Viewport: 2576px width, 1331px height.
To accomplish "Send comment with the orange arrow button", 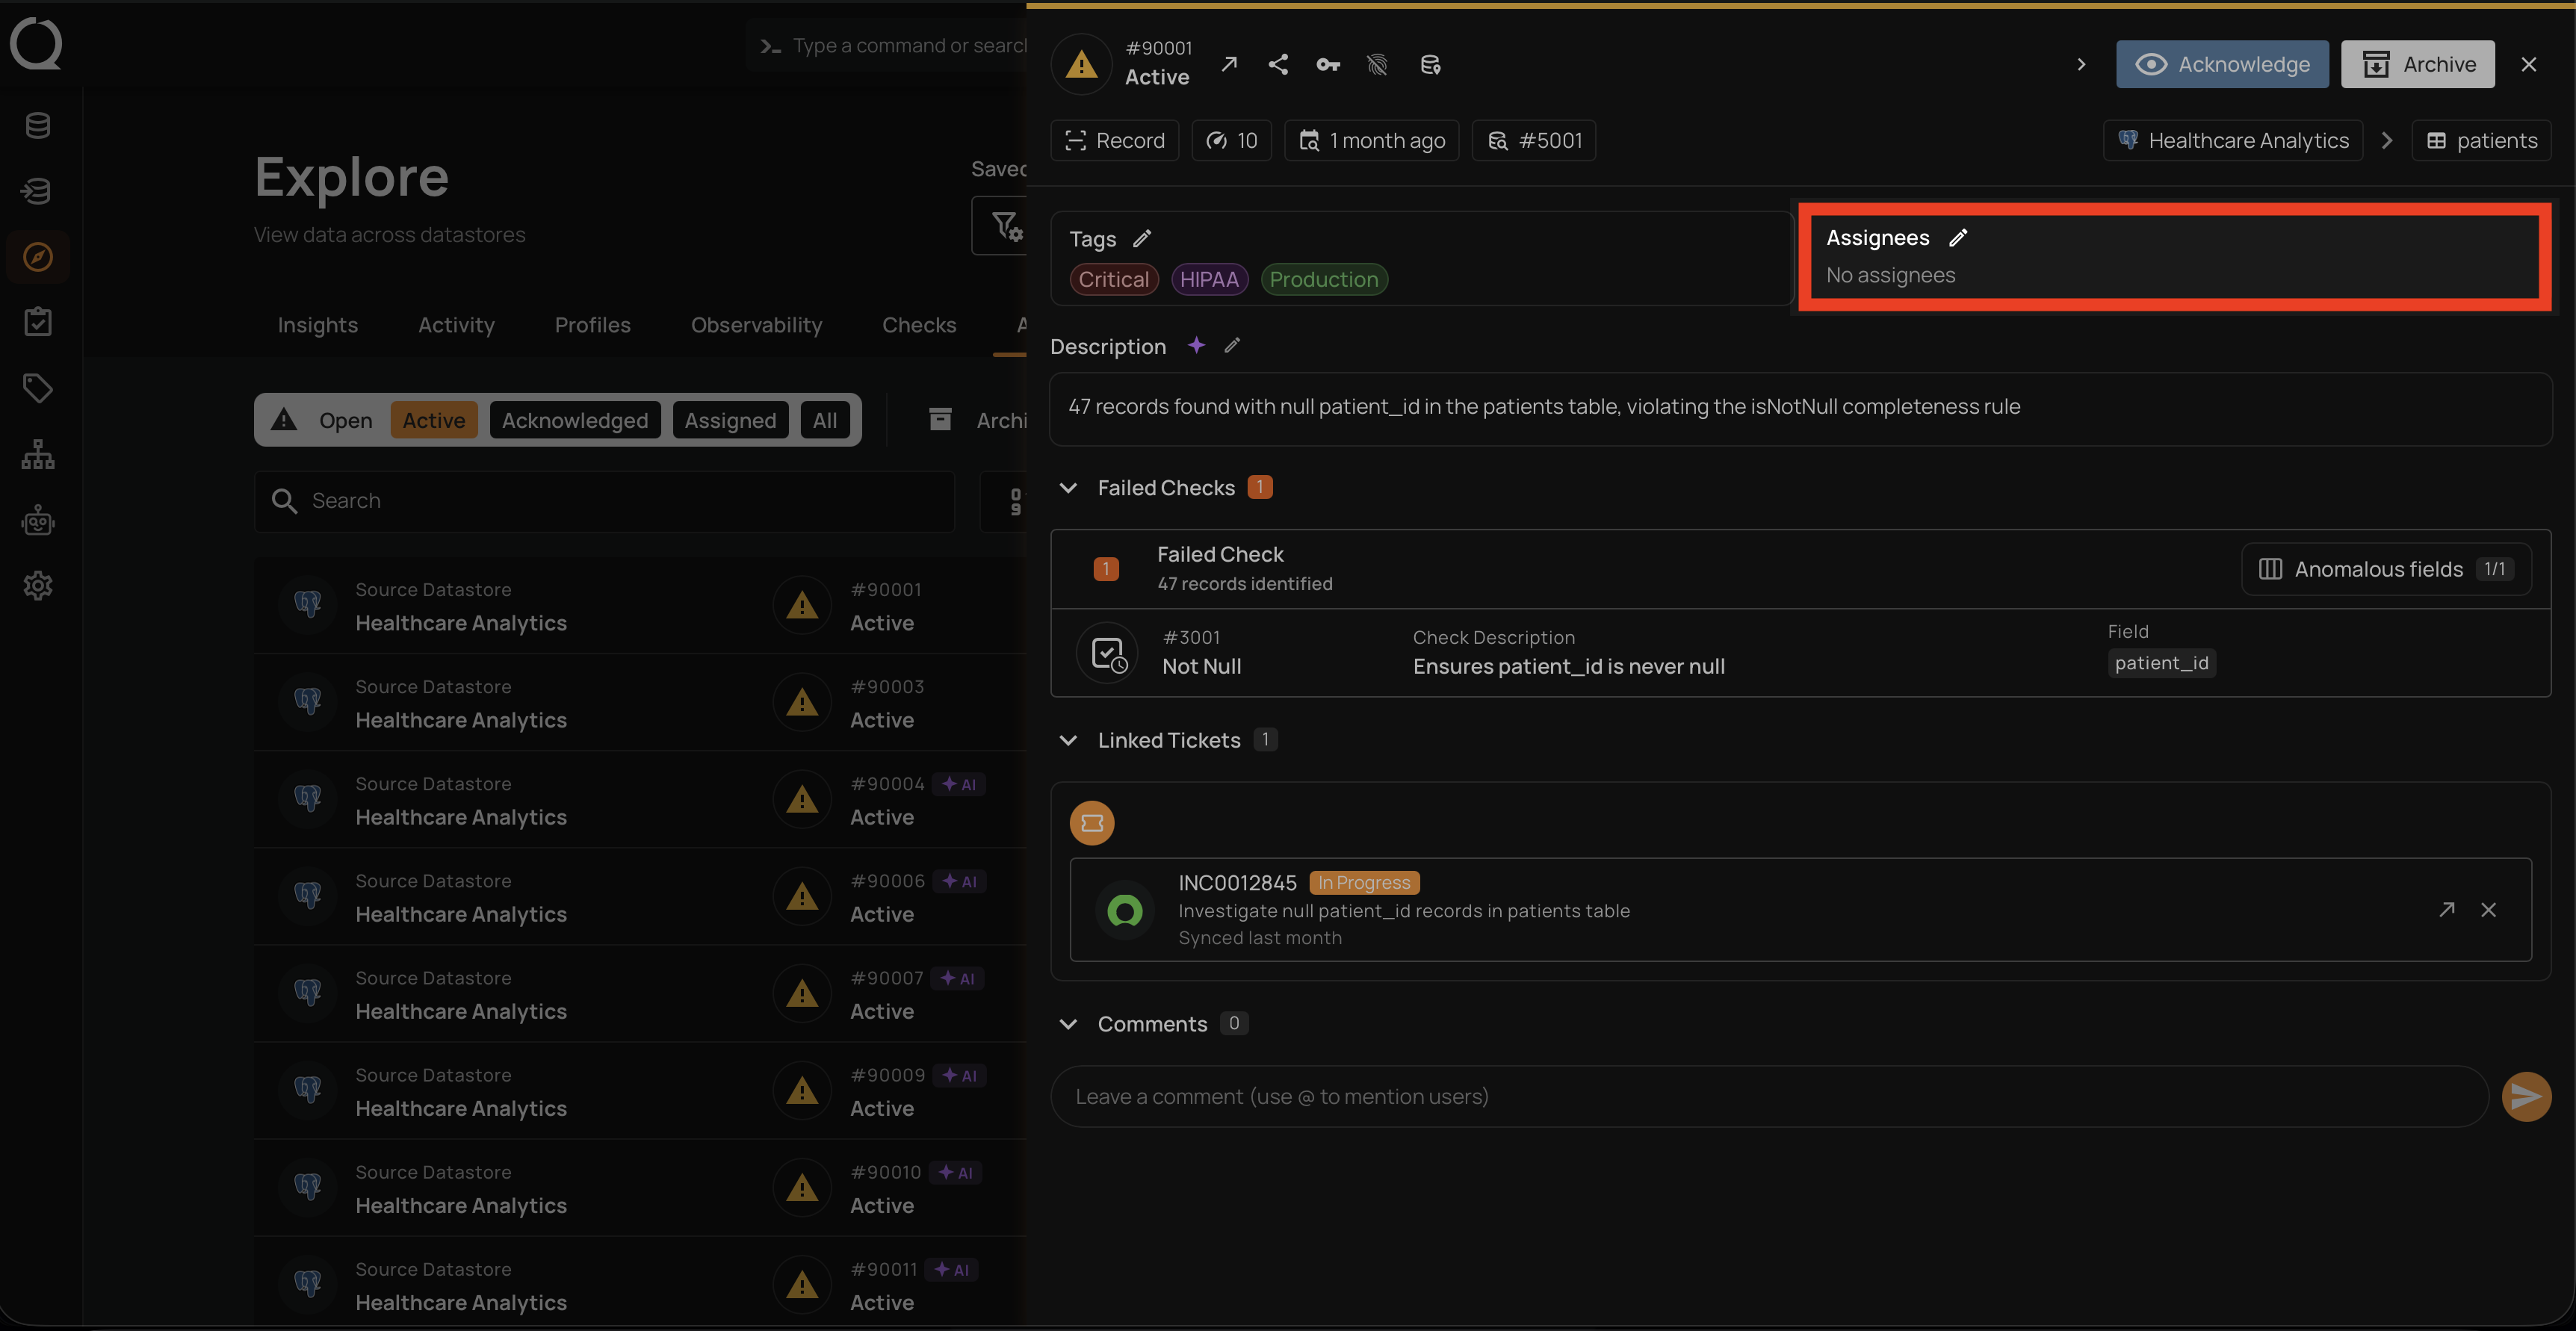I will 2526,1096.
